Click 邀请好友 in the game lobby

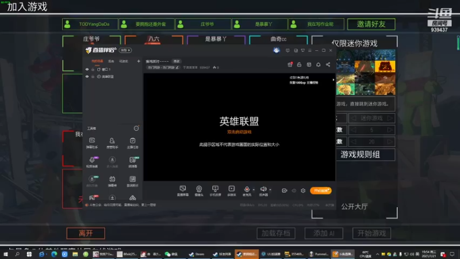tap(371, 24)
